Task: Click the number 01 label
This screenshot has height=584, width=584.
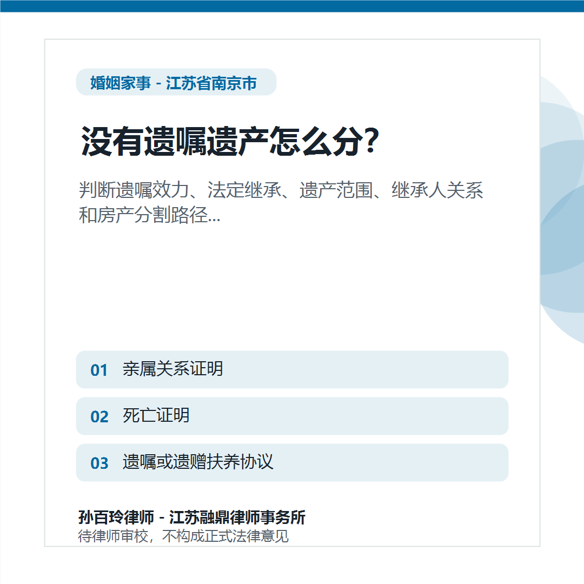Action: 99,370
